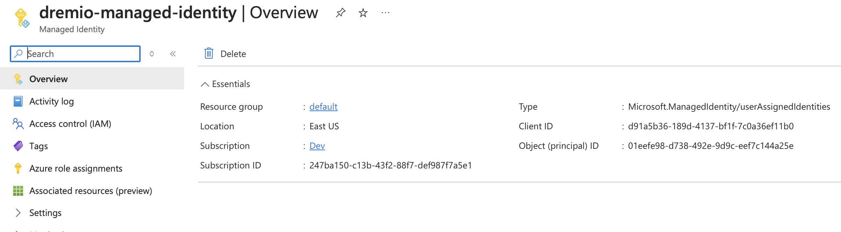
Task: Open Associated resources (preview) page
Action: (91, 191)
